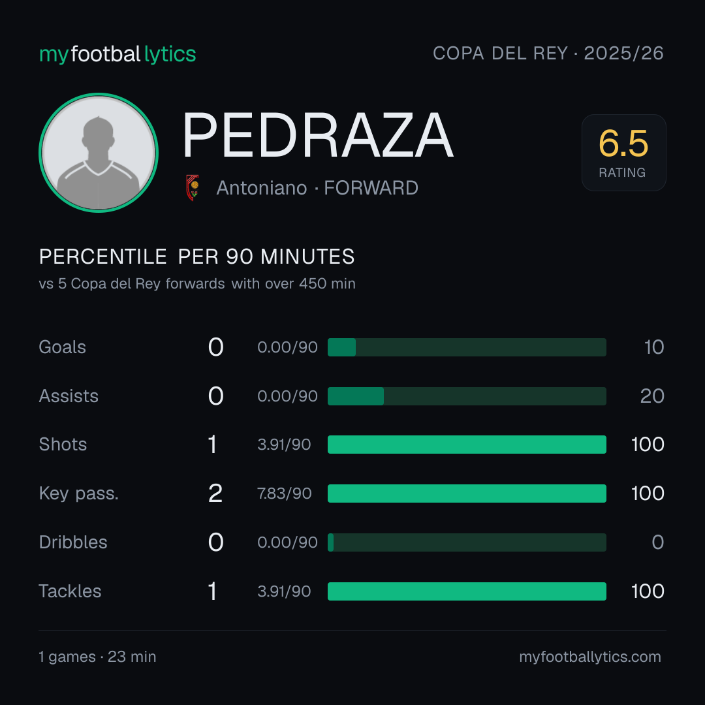Click the Copa del Rey 2025/26 label
This screenshot has height=705, width=705.
pyautogui.click(x=548, y=53)
